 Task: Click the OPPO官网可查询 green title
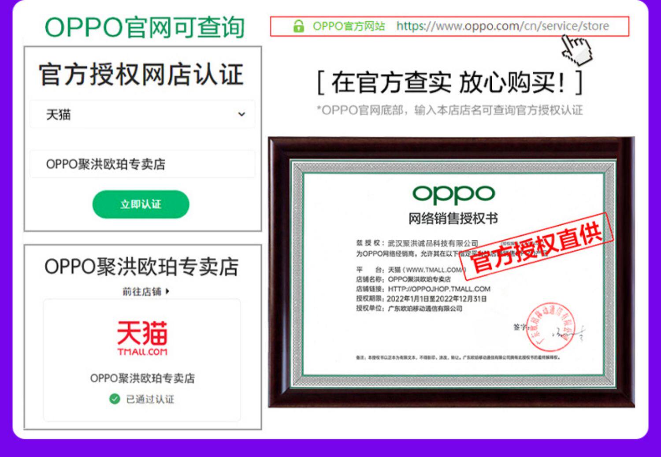point(145,27)
